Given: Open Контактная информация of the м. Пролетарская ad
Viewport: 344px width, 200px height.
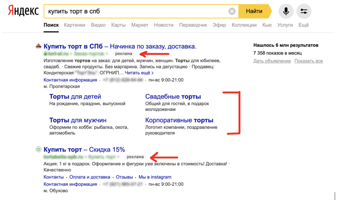Looking at the screenshot, I should tap(71, 80).
